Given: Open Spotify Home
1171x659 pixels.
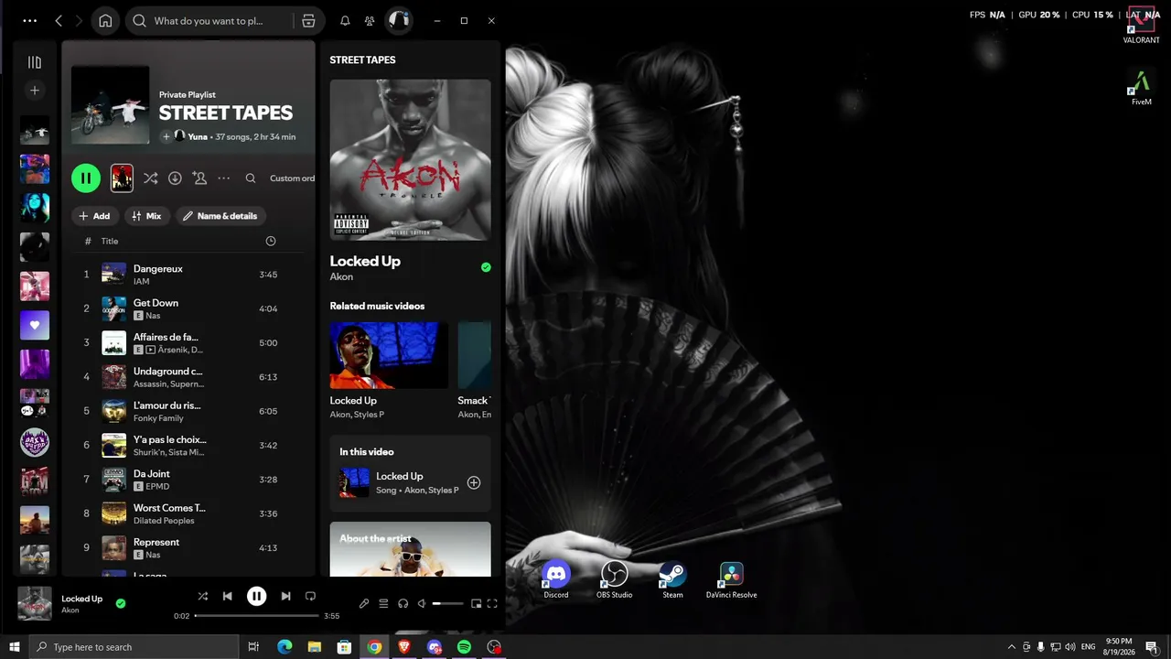Looking at the screenshot, I should (x=105, y=20).
